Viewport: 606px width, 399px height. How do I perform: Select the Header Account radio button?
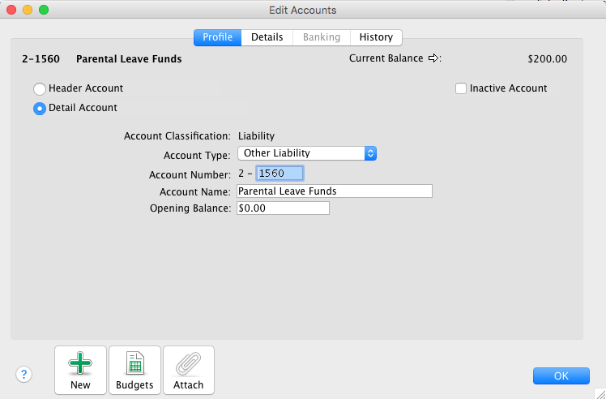[39, 88]
